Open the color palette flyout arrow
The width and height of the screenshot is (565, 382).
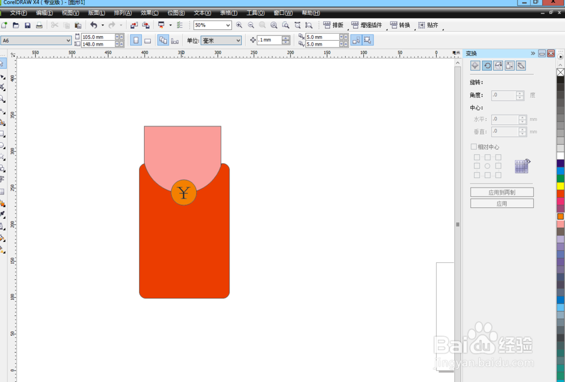(560, 57)
